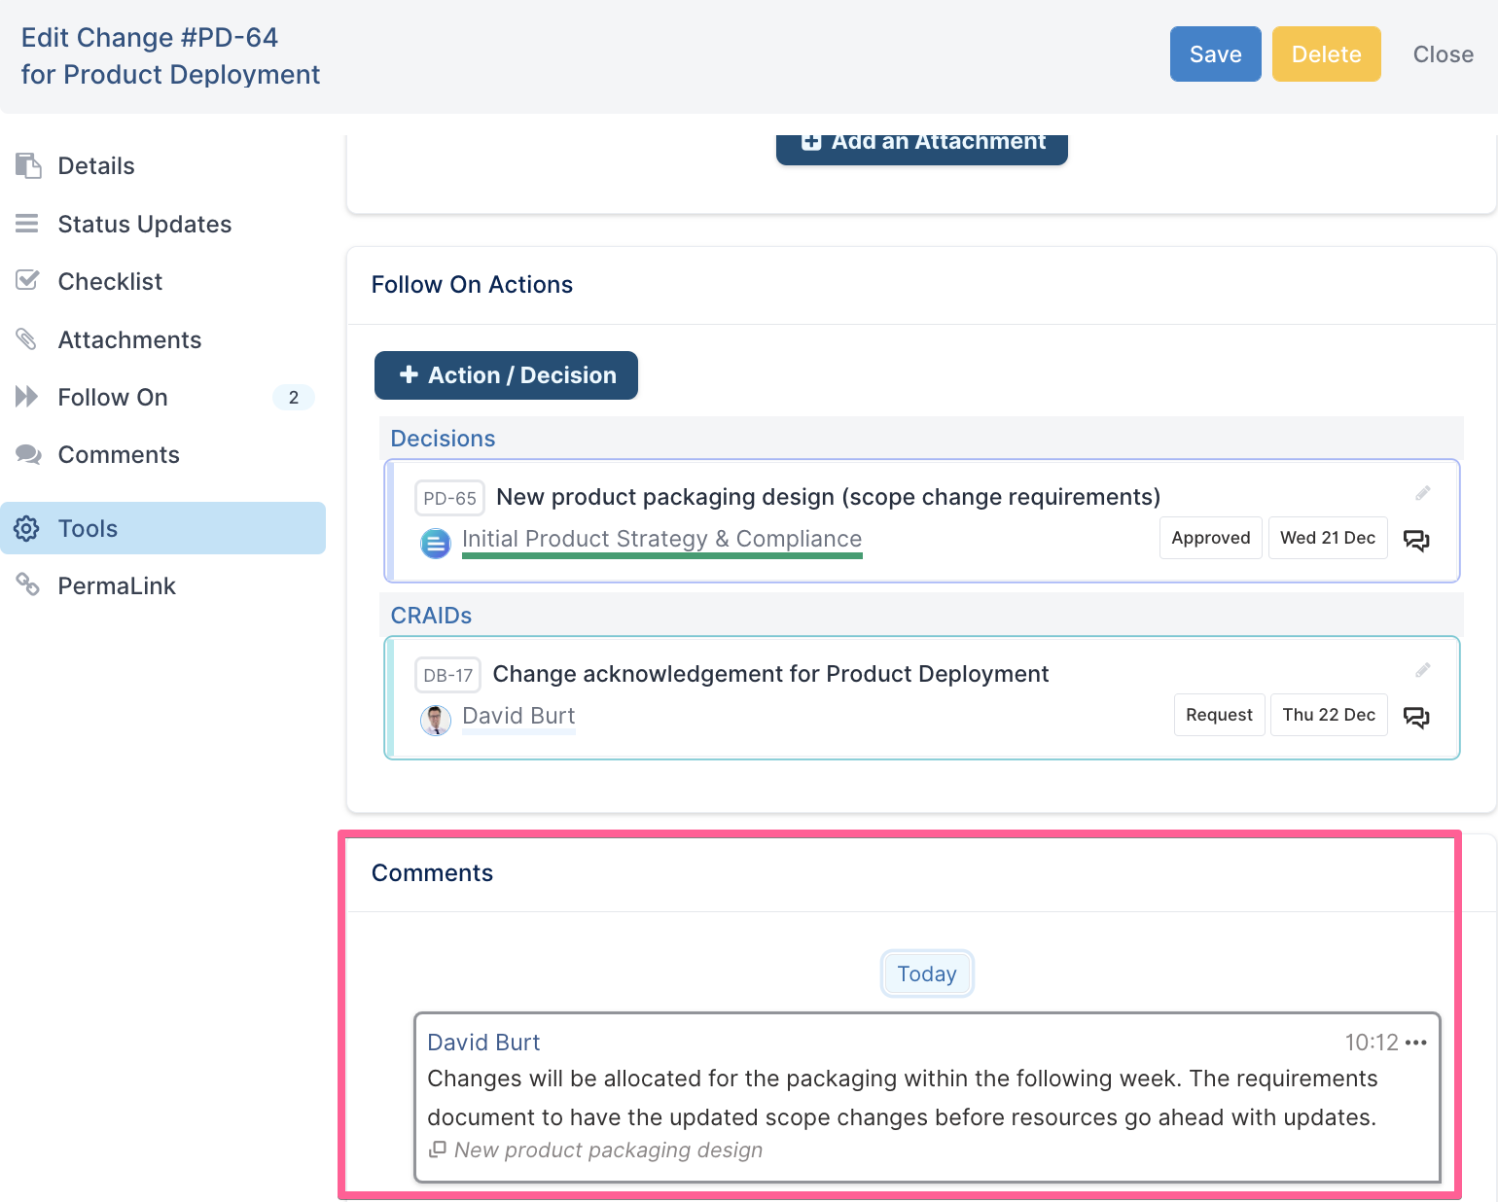Open the three-dot menu on David Burt's comment
Viewport: 1498px width, 1203px height.
pyautogui.click(x=1416, y=1043)
